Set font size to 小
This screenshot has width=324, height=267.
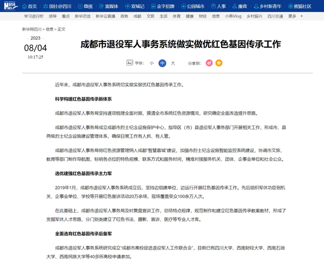[151, 63]
